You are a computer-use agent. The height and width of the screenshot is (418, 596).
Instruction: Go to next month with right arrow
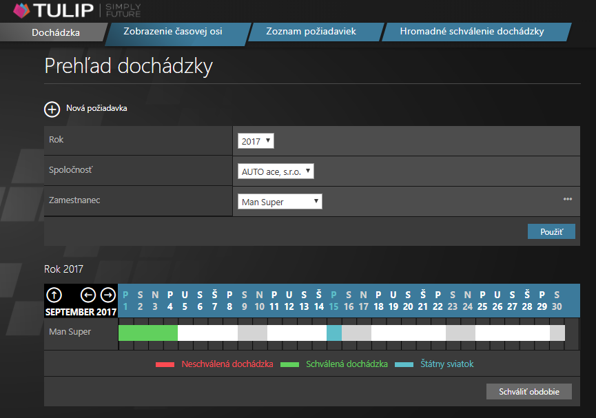point(108,295)
